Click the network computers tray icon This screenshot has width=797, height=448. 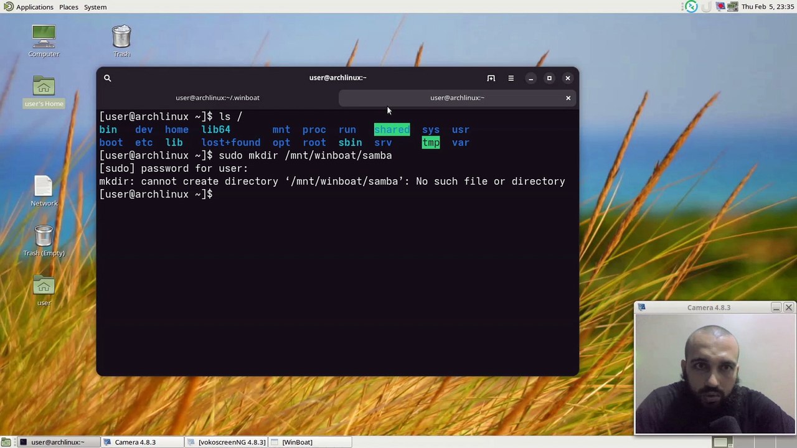[x=733, y=7]
